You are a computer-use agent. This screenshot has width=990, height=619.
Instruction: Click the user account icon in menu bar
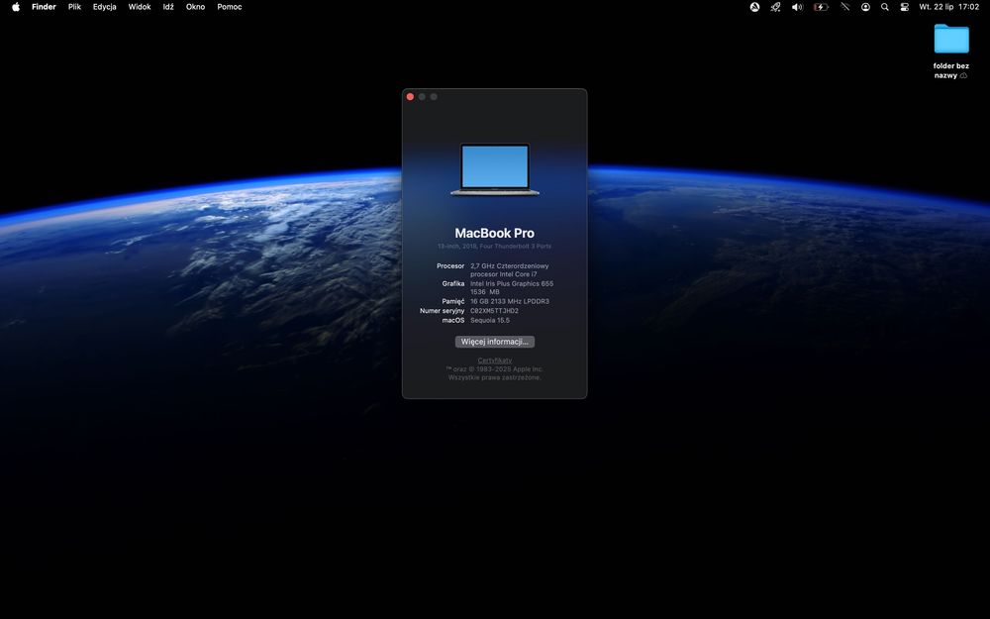click(865, 7)
